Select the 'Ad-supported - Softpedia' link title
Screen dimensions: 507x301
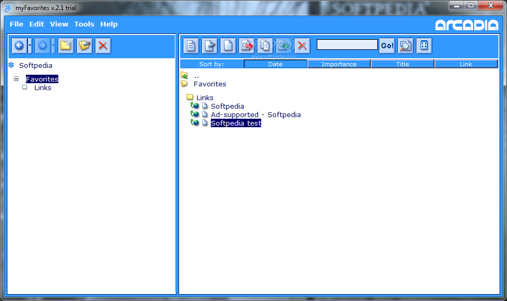pyautogui.click(x=256, y=114)
